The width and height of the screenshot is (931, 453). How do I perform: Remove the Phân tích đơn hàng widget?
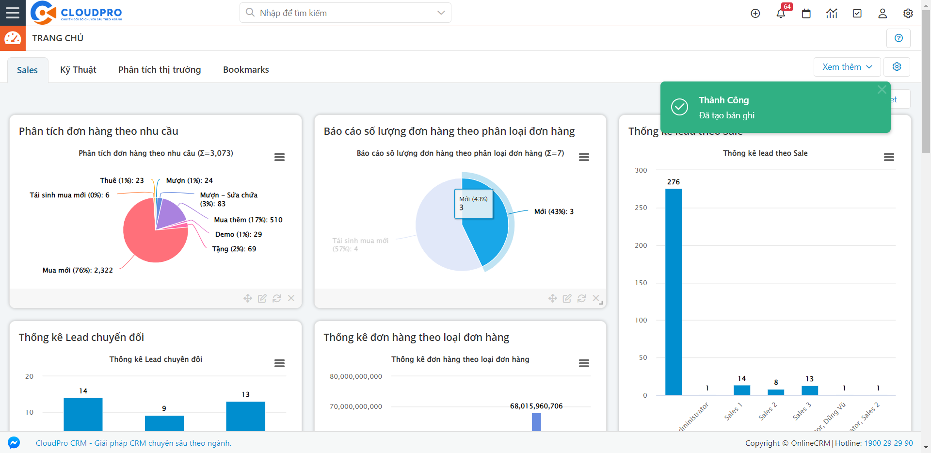[291, 298]
